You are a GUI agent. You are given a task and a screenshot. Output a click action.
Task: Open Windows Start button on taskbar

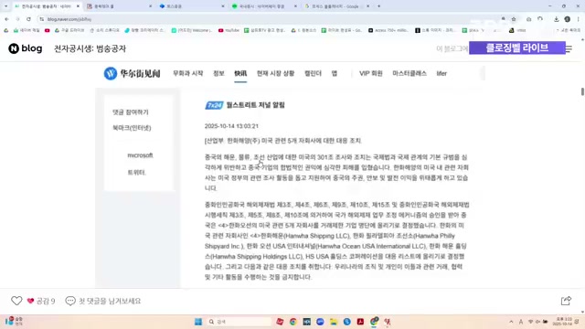point(198,322)
